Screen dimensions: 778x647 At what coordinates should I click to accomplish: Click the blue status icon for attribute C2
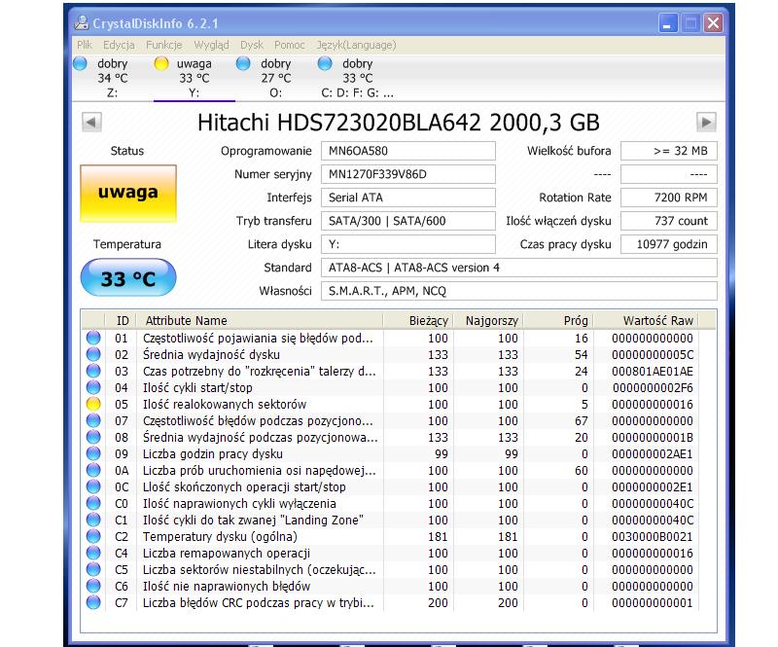[x=93, y=536]
